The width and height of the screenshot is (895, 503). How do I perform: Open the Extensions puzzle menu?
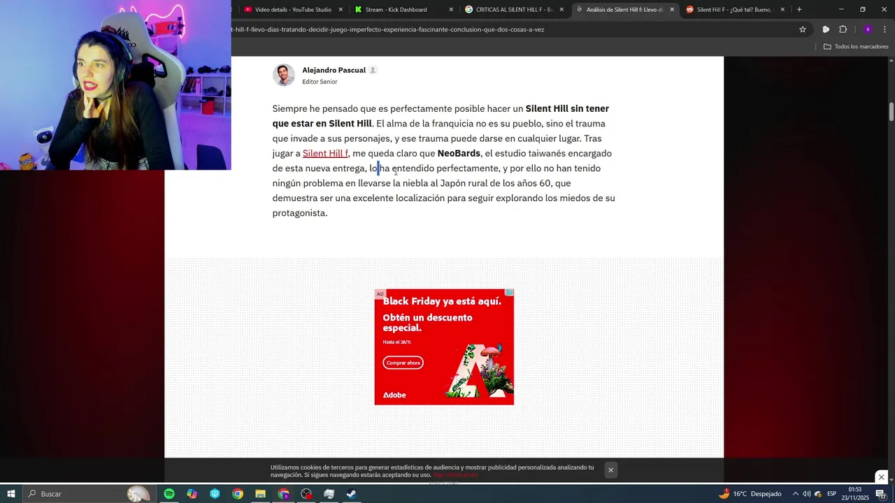pyautogui.click(x=843, y=29)
